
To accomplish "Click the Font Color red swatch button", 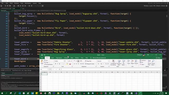I will [70, 64].
